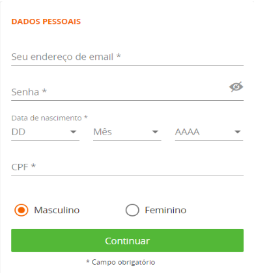Focus the CPF input field
This screenshot has height=273, width=254.
[x=127, y=167]
